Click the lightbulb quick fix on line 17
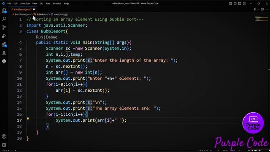 tap(28, 119)
